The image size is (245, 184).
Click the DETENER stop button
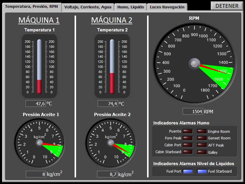227,6
